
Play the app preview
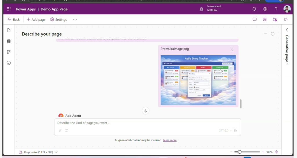pyautogui.click(x=286, y=19)
